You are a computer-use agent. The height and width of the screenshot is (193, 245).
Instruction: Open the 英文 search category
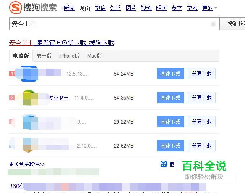click(x=177, y=8)
